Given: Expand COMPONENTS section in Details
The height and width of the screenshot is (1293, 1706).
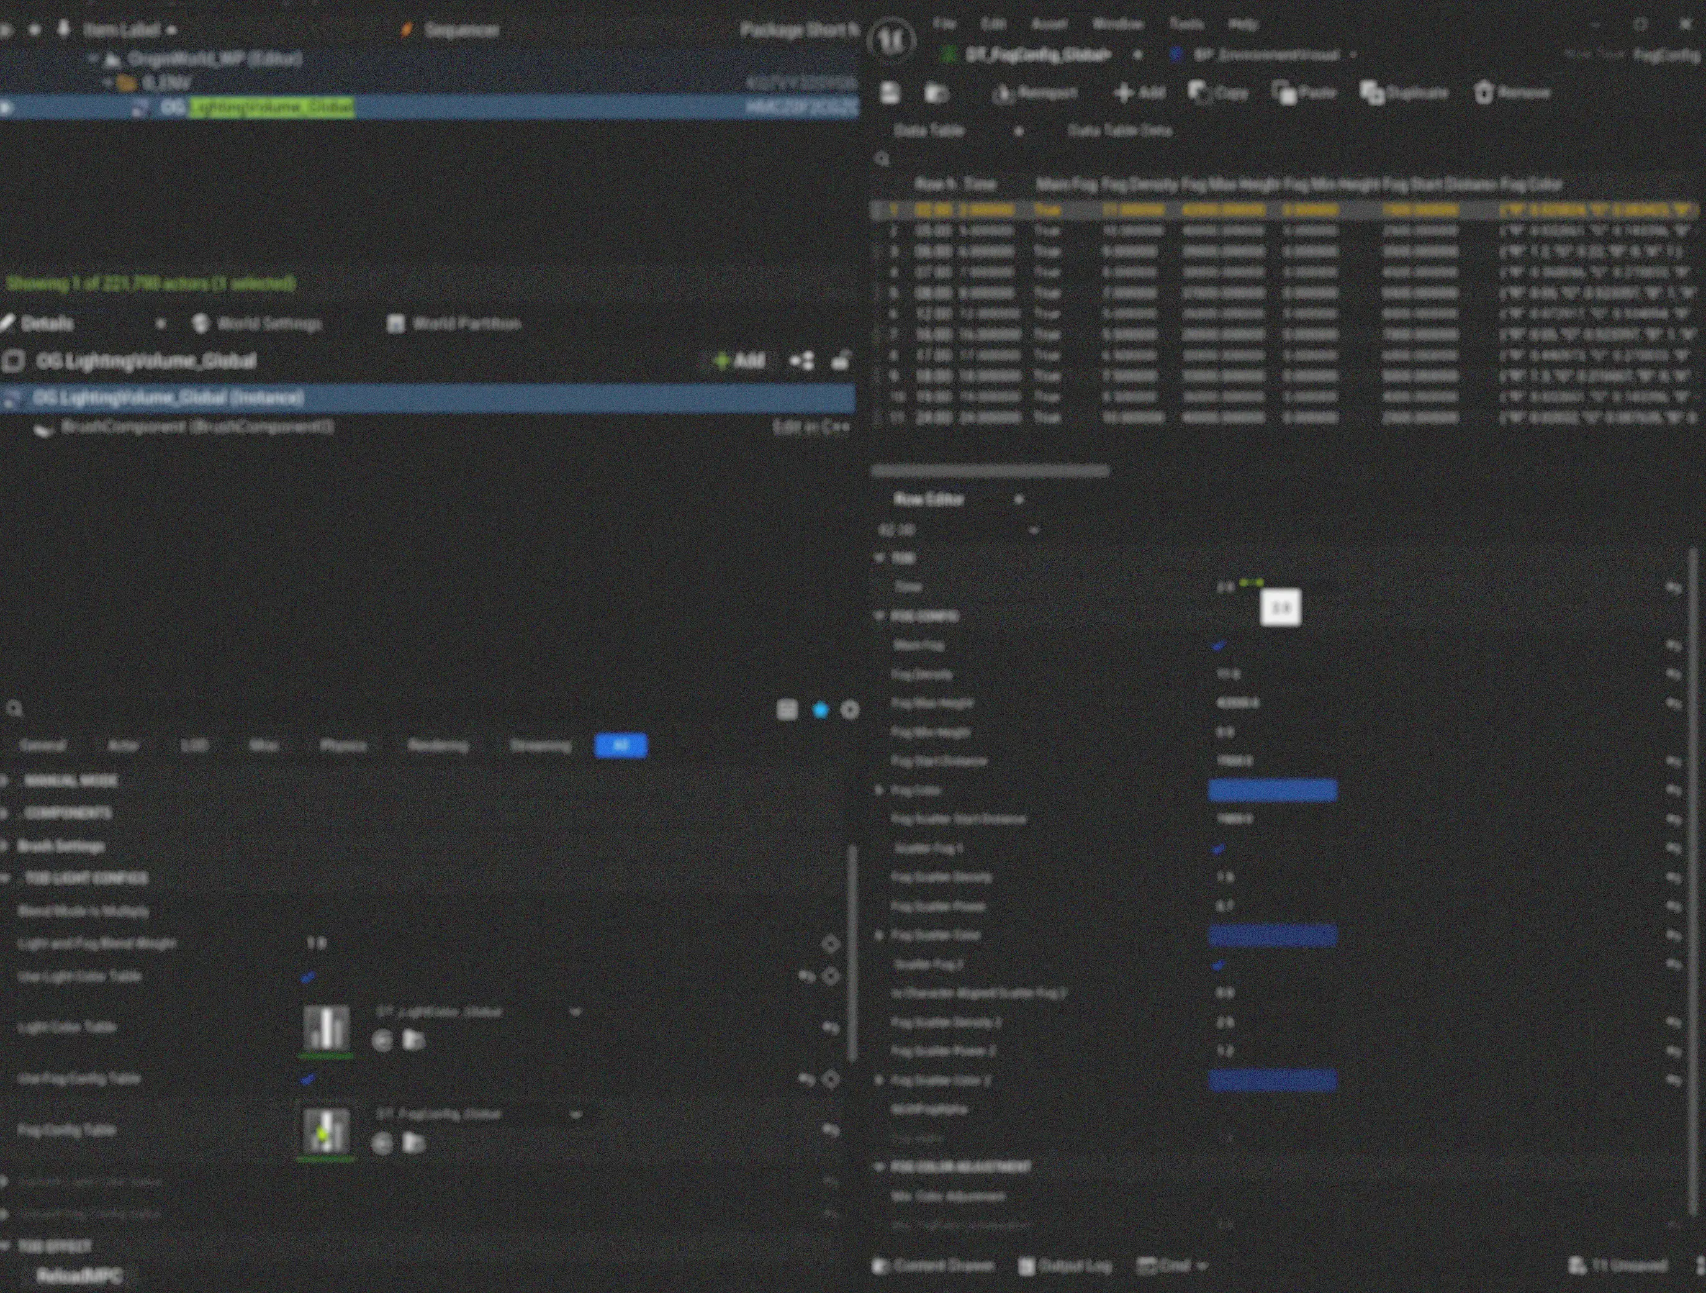Looking at the screenshot, I should 4,814.
